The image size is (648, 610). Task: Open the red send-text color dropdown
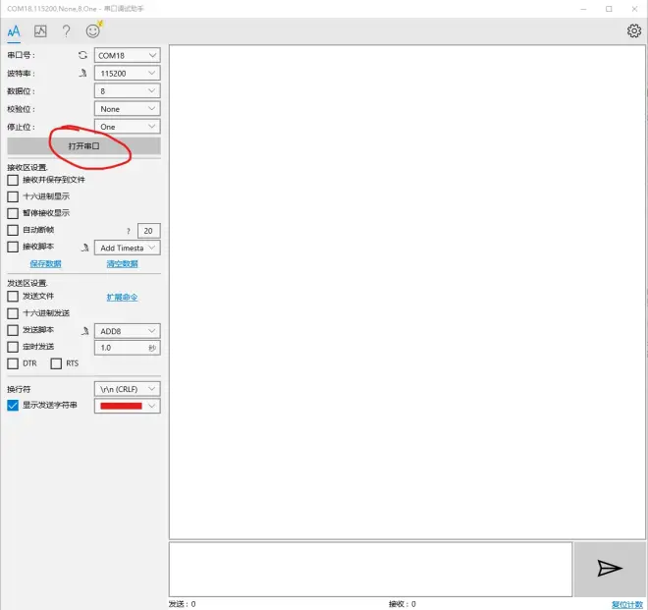[127, 406]
